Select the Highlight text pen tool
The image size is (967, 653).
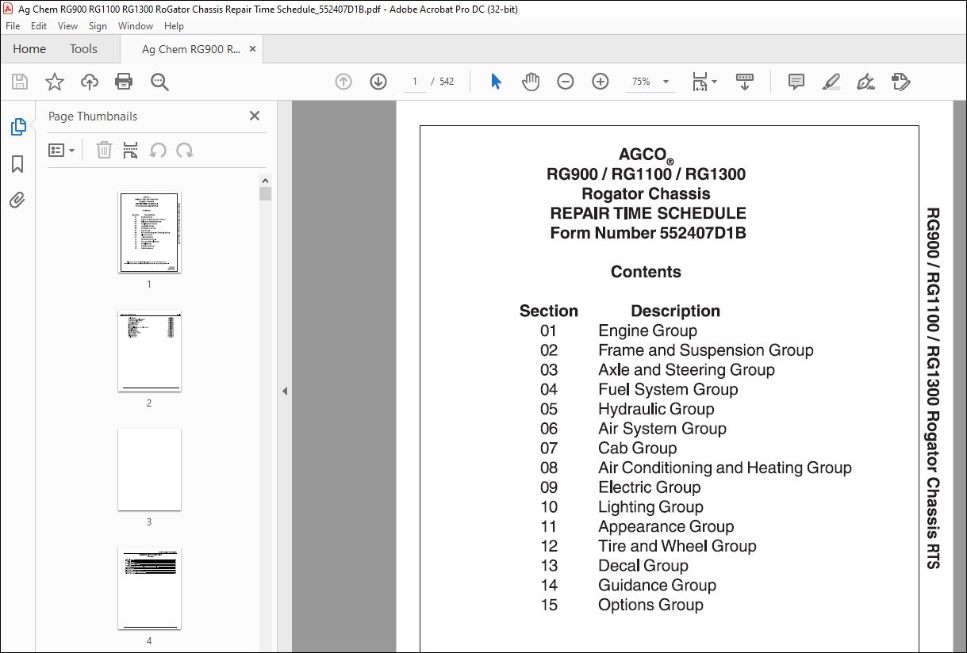click(831, 82)
